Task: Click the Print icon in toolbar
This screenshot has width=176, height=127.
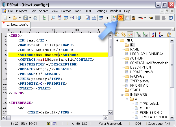Action: pyautogui.click(x=94, y=18)
